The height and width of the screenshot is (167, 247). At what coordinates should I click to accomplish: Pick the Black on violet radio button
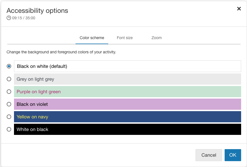pos(9,104)
